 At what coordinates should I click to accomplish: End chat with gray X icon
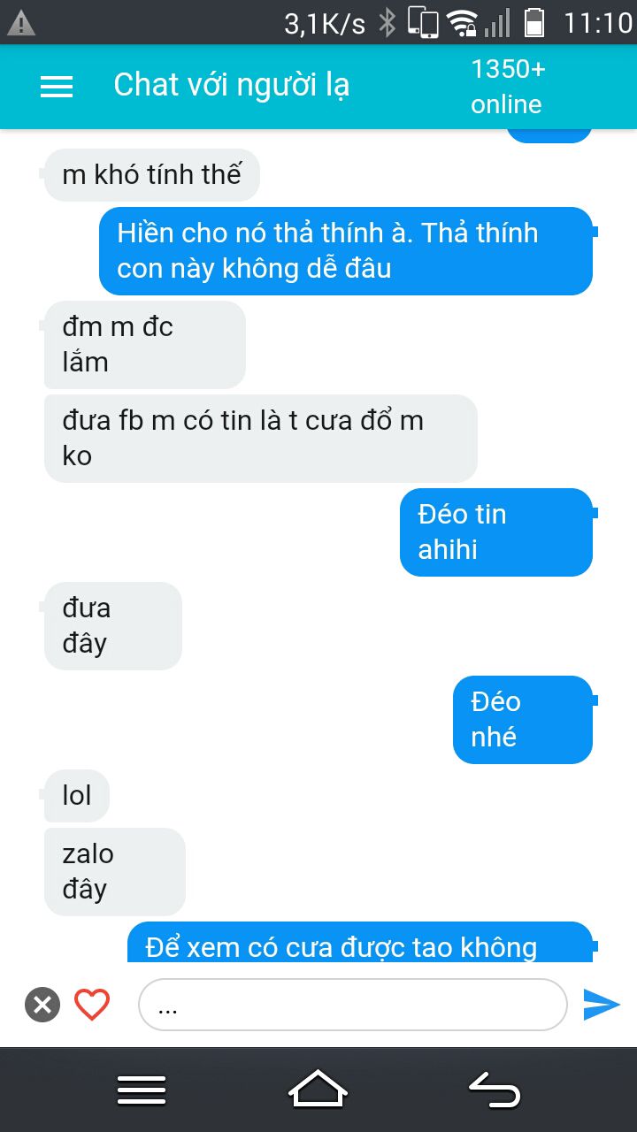pyautogui.click(x=42, y=1005)
